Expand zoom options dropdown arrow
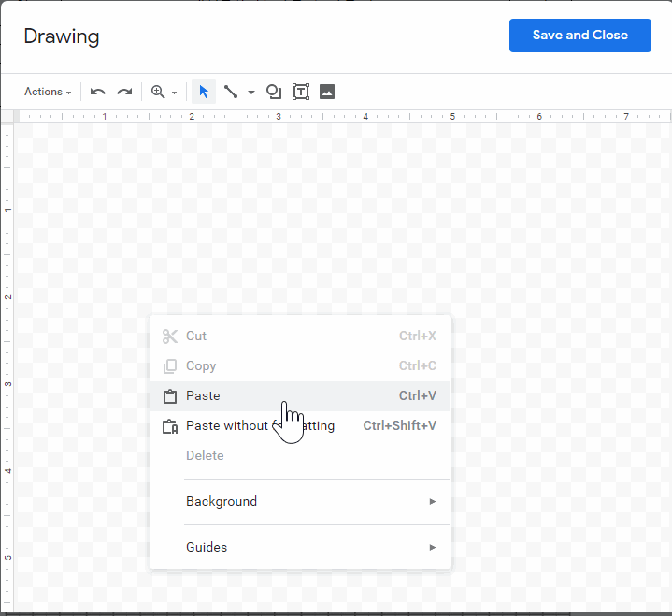672x616 pixels. (174, 93)
